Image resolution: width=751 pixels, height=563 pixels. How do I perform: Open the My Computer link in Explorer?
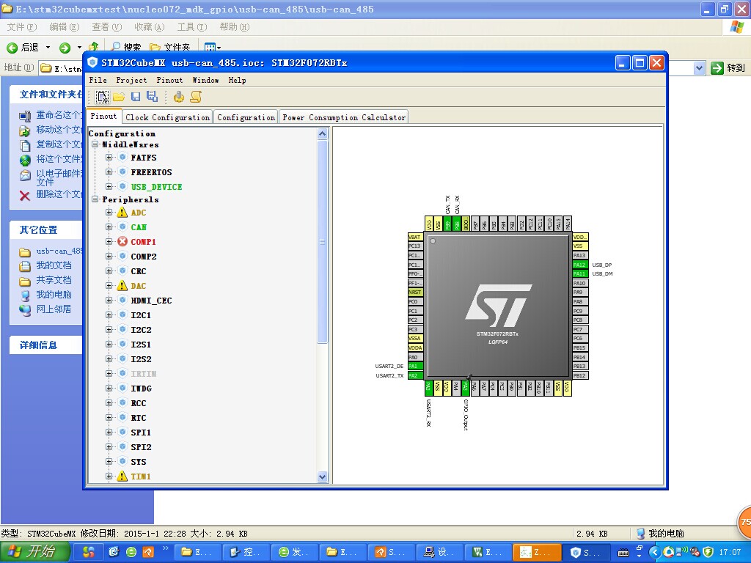click(x=54, y=295)
